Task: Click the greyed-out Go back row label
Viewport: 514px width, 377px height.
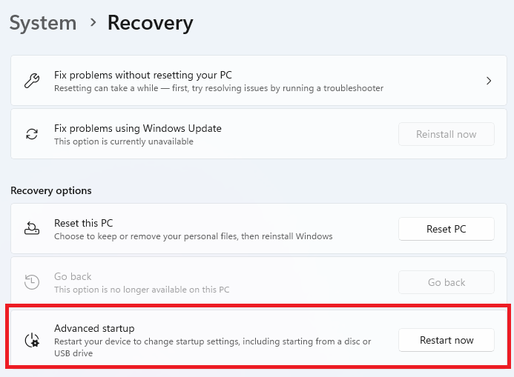Action: pyautogui.click(x=73, y=276)
